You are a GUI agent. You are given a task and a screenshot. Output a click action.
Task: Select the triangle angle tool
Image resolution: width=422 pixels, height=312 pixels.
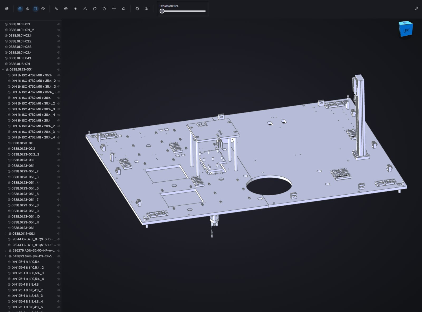pos(85,9)
